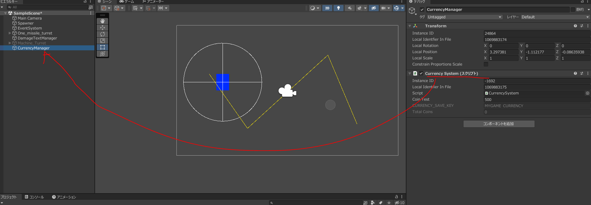This screenshot has height=205, width=591.
Task: Open Transform component preset settings icon
Action: coord(582,26)
